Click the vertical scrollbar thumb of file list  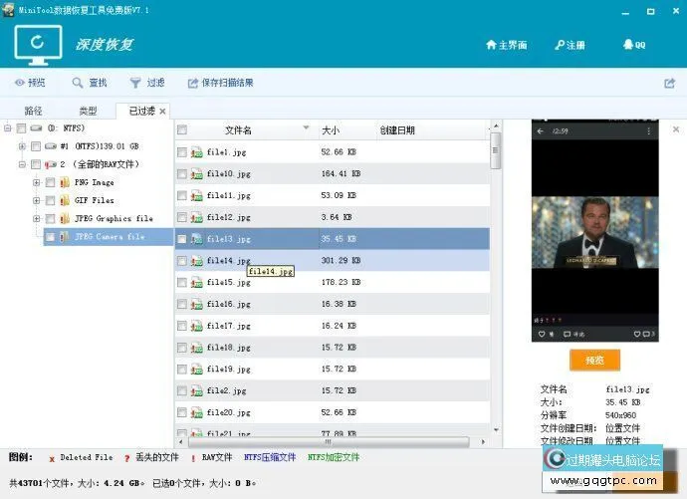(496, 150)
